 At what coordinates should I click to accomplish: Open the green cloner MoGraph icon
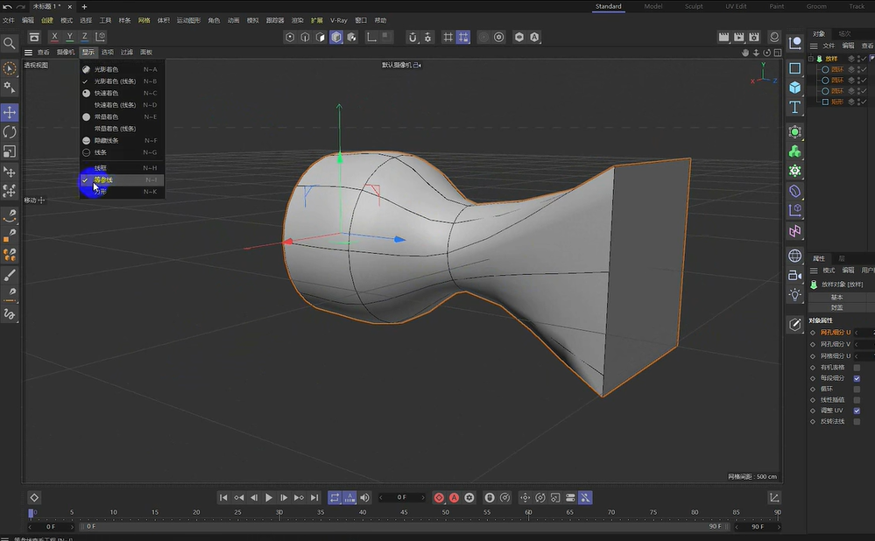click(794, 151)
